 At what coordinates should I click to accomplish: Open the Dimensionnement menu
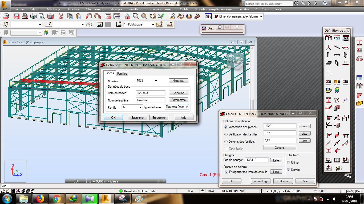[160, 9]
